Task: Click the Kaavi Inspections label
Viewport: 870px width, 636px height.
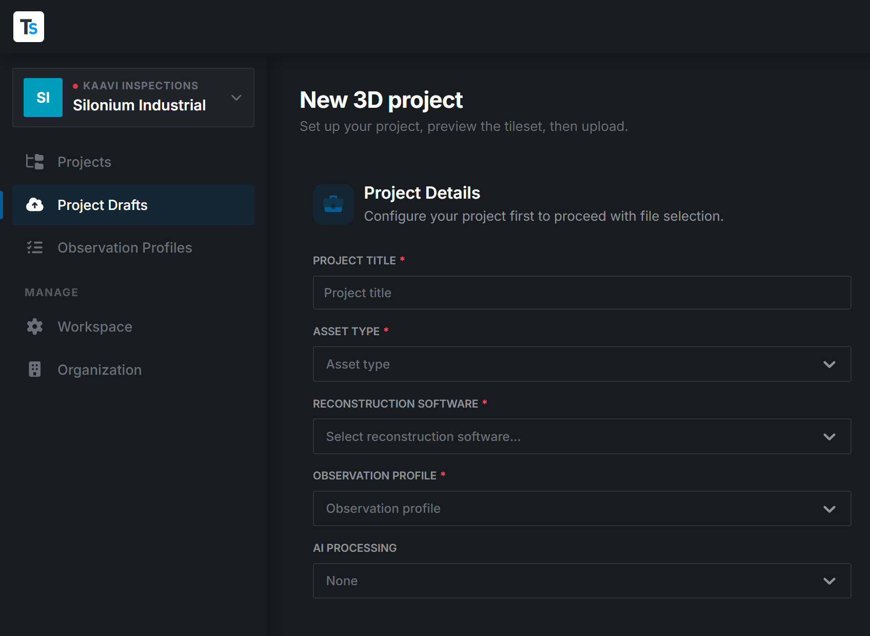Action: click(141, 86)
